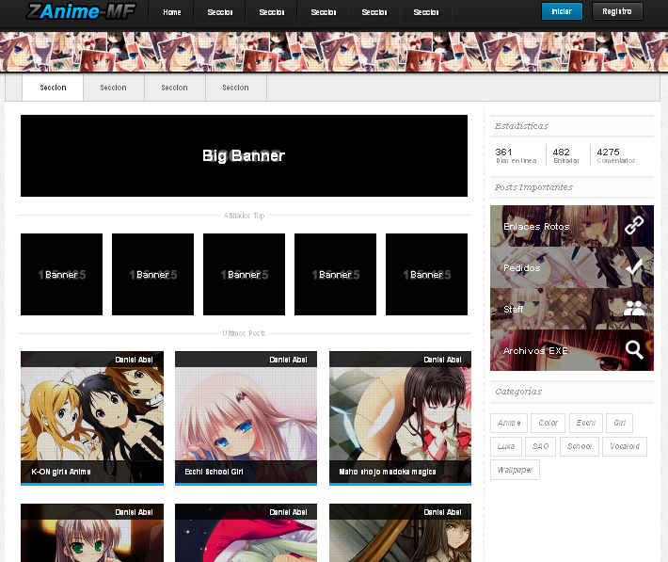Choose the Color category tag
Screen dimensions: 668x562
tap(548, 424)
